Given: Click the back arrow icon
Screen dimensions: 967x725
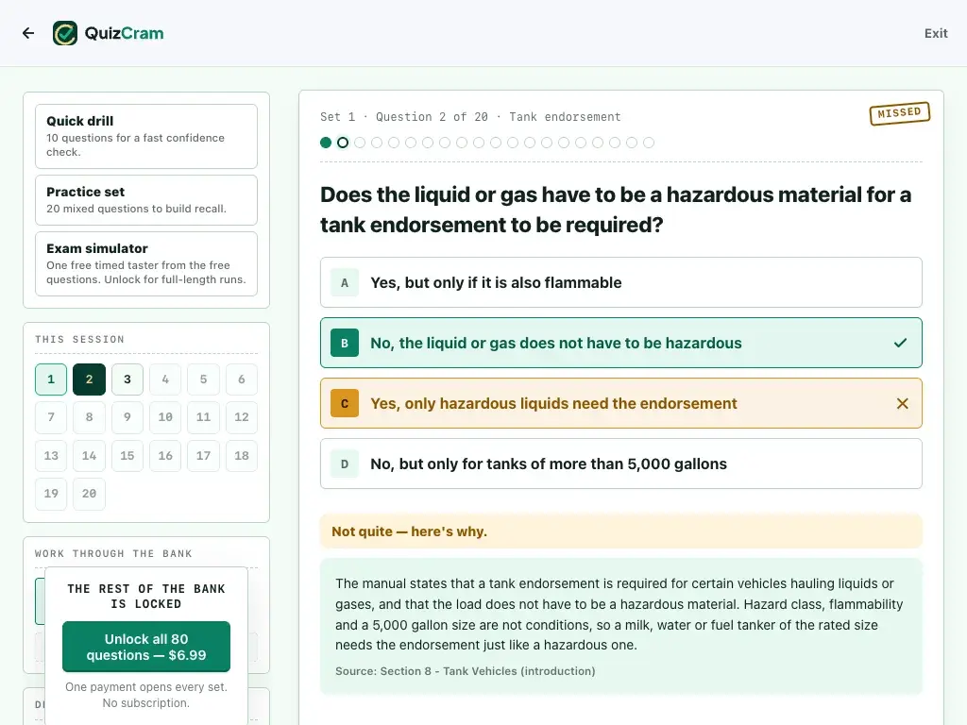Looking at the screenshot, I should click(28, 33).
